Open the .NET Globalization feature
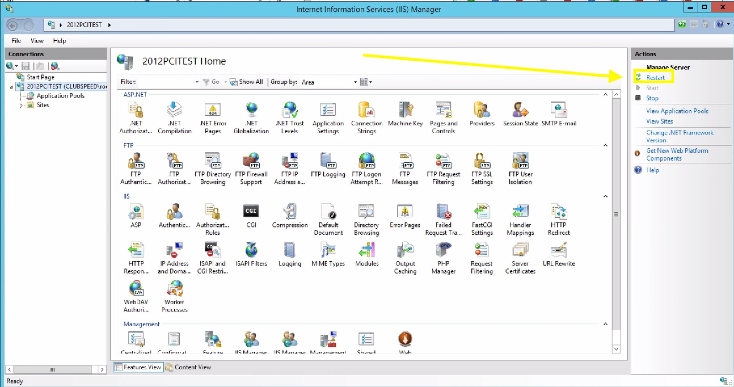 coord(251,118)
